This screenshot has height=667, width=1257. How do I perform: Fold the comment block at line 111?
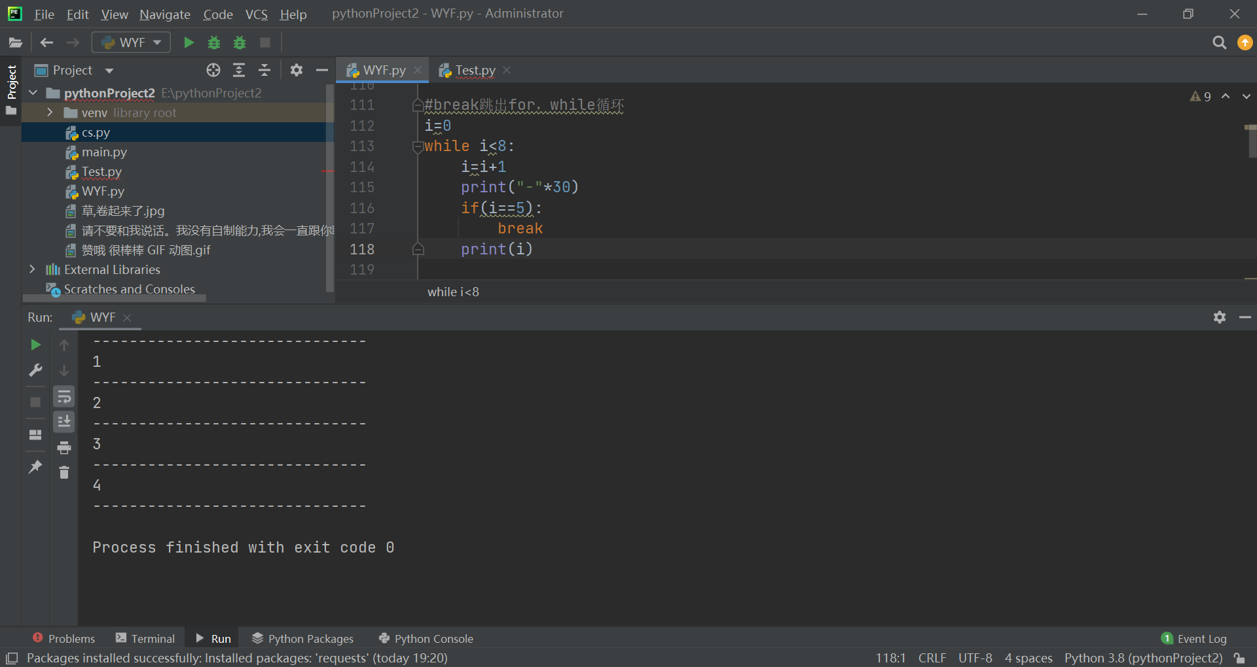(418, 105)
